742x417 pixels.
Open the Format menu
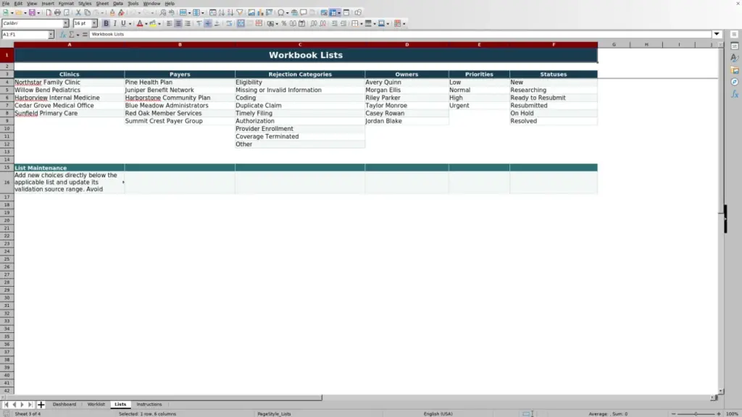(66, 4)
